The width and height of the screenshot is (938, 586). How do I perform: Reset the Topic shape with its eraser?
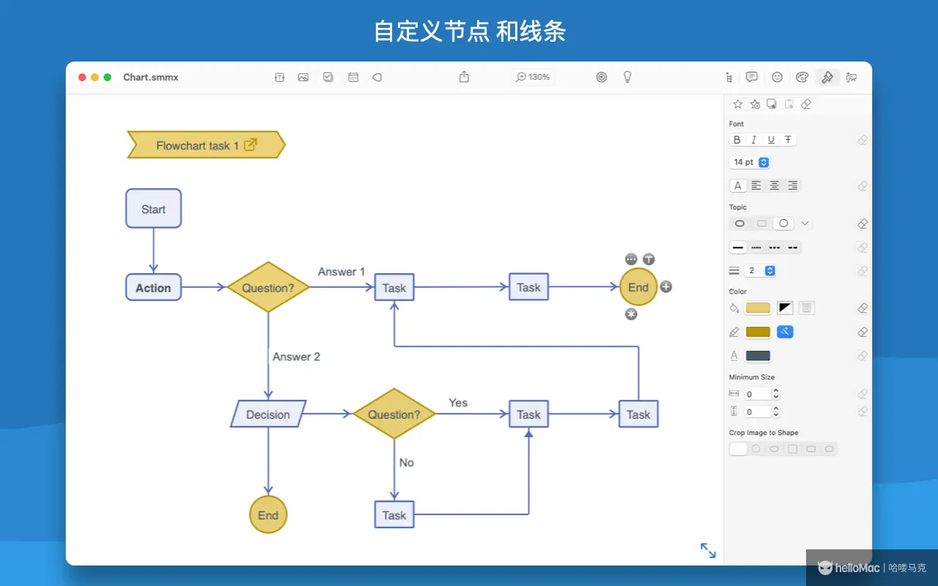(863, 223)
